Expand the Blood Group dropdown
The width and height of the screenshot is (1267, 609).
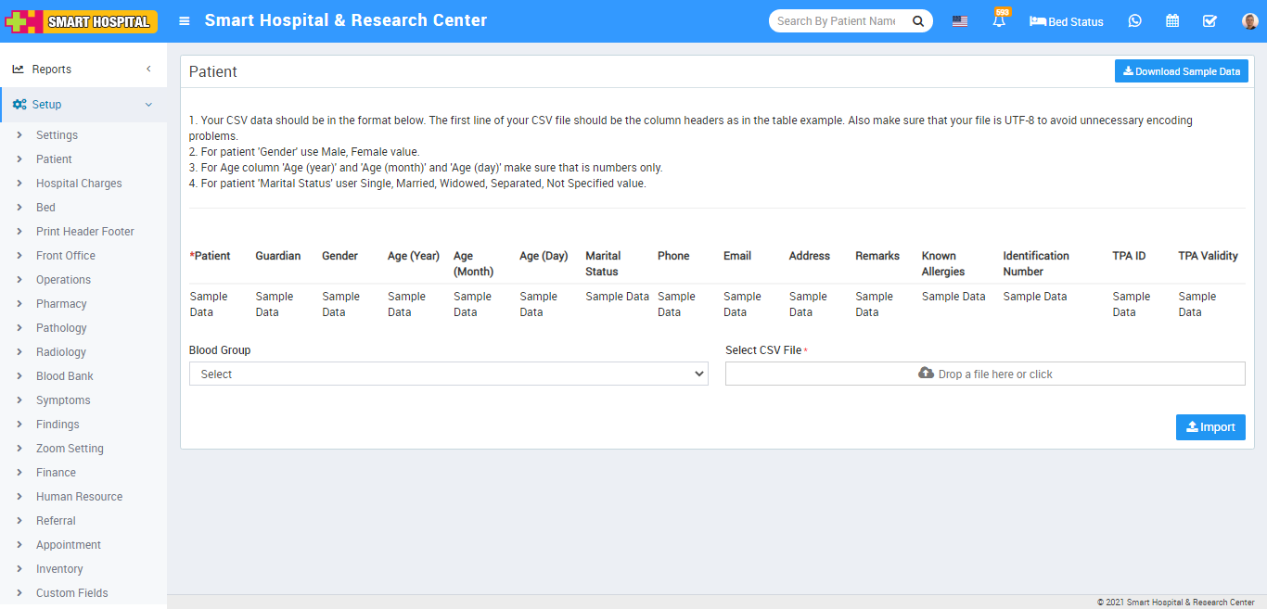(448, 374)
